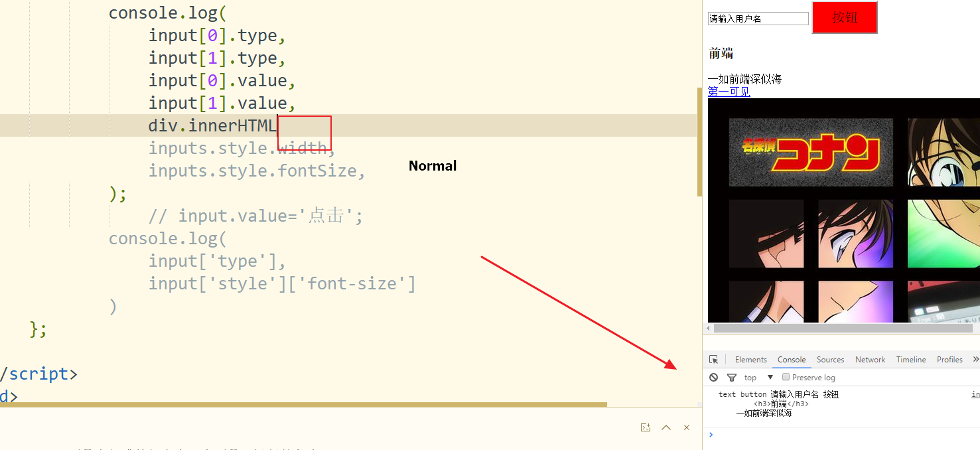This screenshot has width=980, height=450.
Task: Click the input['style']['font-size'] code line
Action: click(x=282, y=283)
